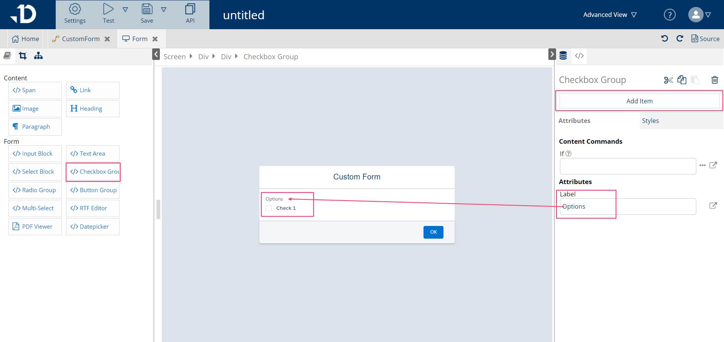Open the hierarchy tree panel icon

38,56
